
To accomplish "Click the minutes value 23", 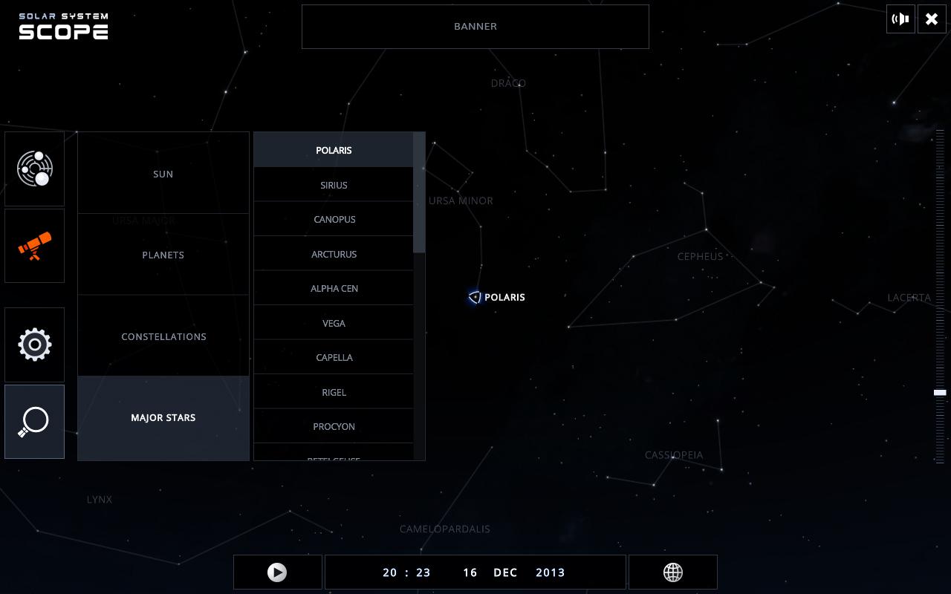I will click(x=423, y=572).
